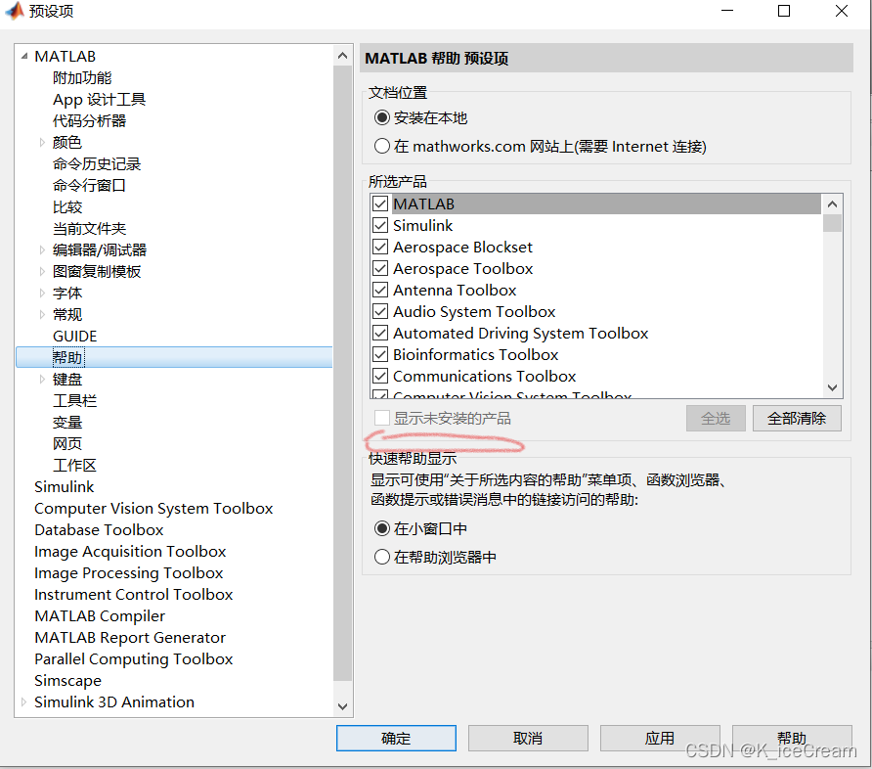Expand the 图窗复制模板 node arrow
Image resolution: width=872 pixels, height=769 pixels.
coord(42,272)
